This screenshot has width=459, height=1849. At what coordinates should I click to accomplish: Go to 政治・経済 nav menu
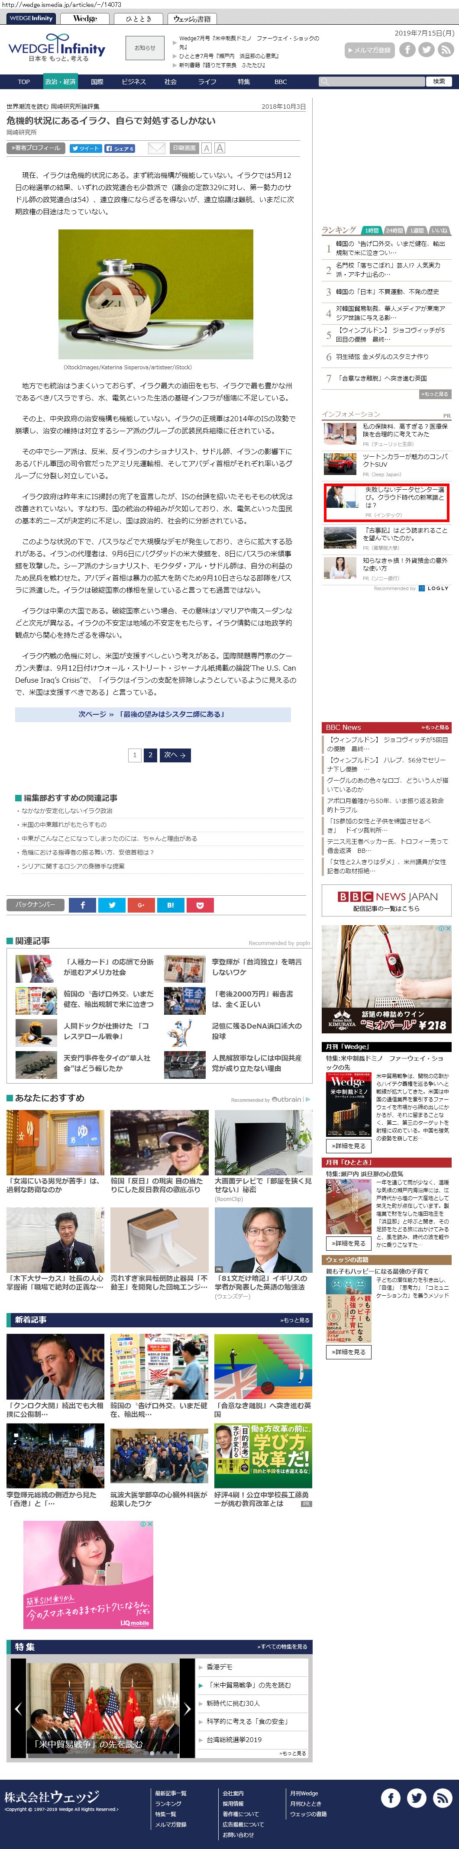click(60, 82)
